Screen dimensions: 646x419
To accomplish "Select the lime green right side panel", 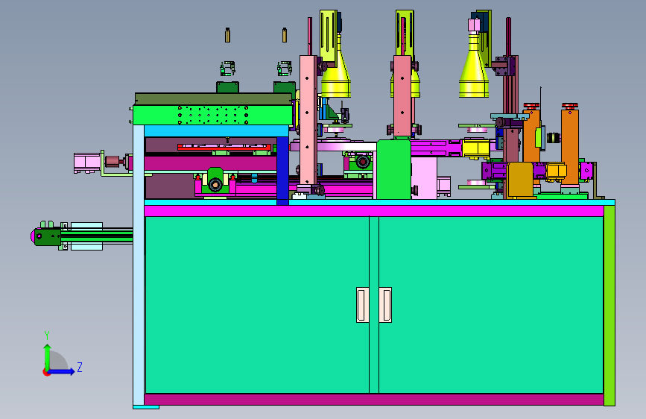I will pyautogui.click(x=609, y=305).
